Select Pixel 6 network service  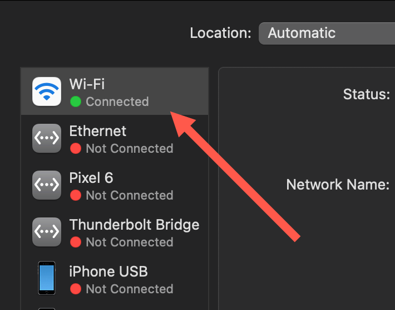(115, 185)
